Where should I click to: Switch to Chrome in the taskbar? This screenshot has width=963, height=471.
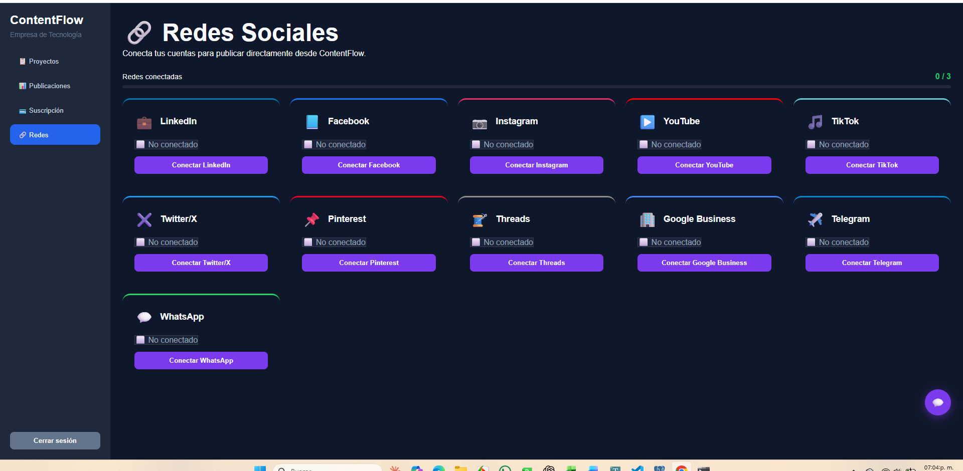pyautogui.click(x=681, y=468)
